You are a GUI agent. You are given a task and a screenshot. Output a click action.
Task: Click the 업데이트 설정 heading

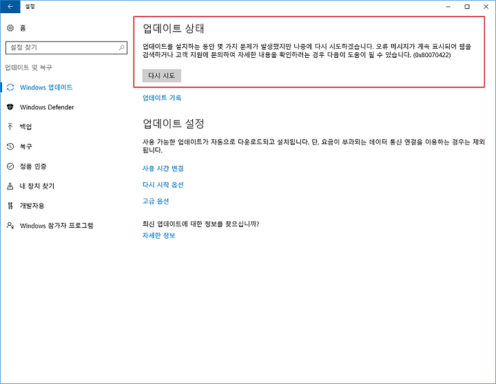click(x=174, y=123)
